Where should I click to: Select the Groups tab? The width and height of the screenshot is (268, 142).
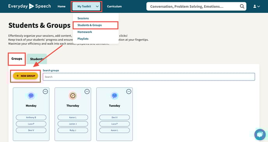[17, 59]
